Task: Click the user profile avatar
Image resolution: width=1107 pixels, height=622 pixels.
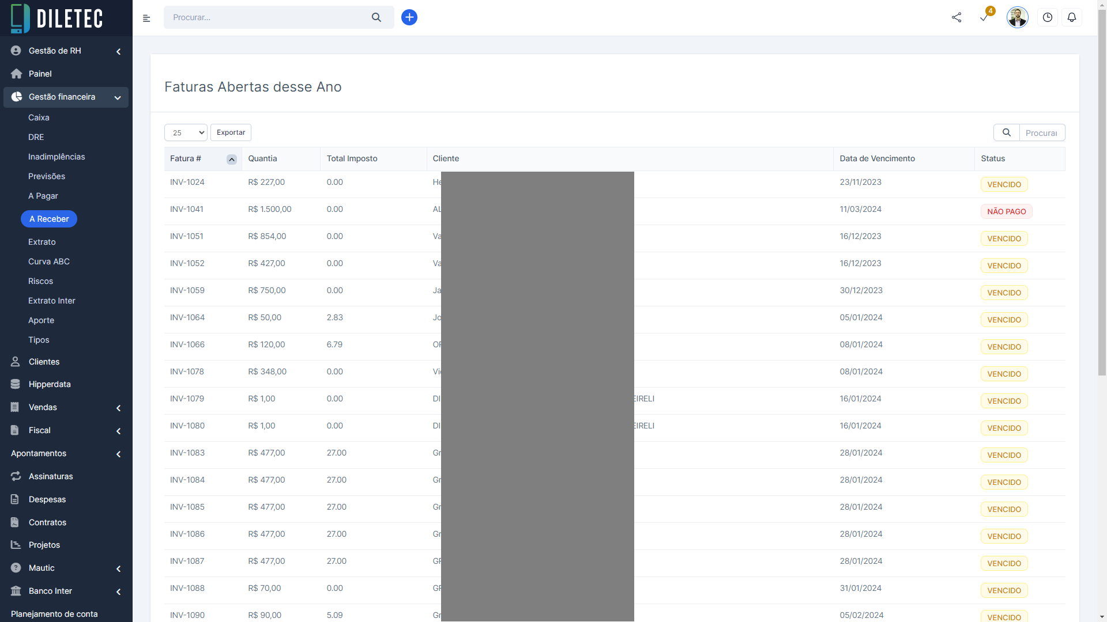Action: [x=1017, y=17]
